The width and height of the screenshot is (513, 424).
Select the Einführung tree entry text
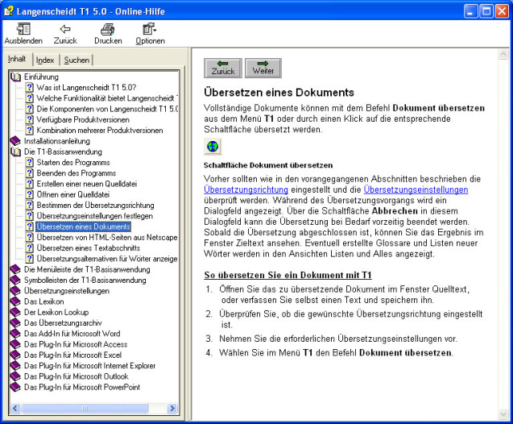coord(41,77)
